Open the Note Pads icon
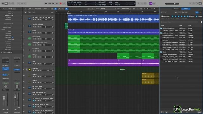This screenshot has height=114, width=203. pyautogui.click(x=193, y=3)
